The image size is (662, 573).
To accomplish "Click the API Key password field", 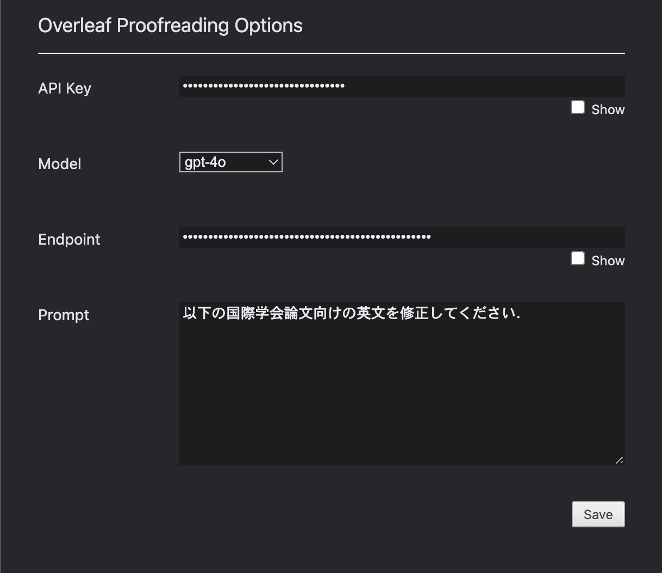I will [402, 86].
